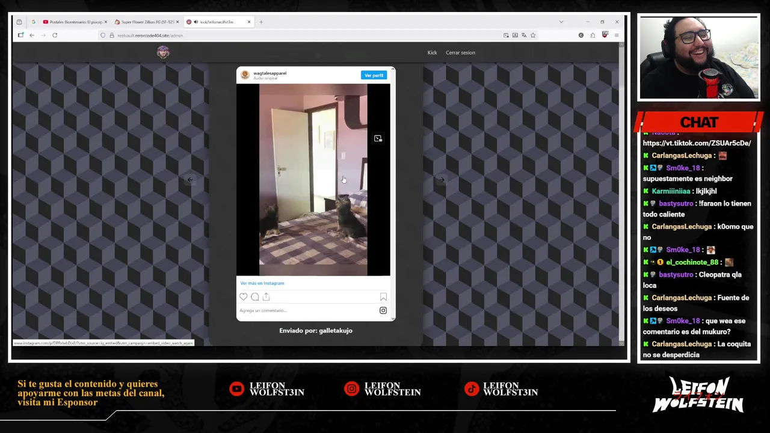Screen dimensions: 770x433
Task: Open a new browser tab
Action: (x=261, y=22)
